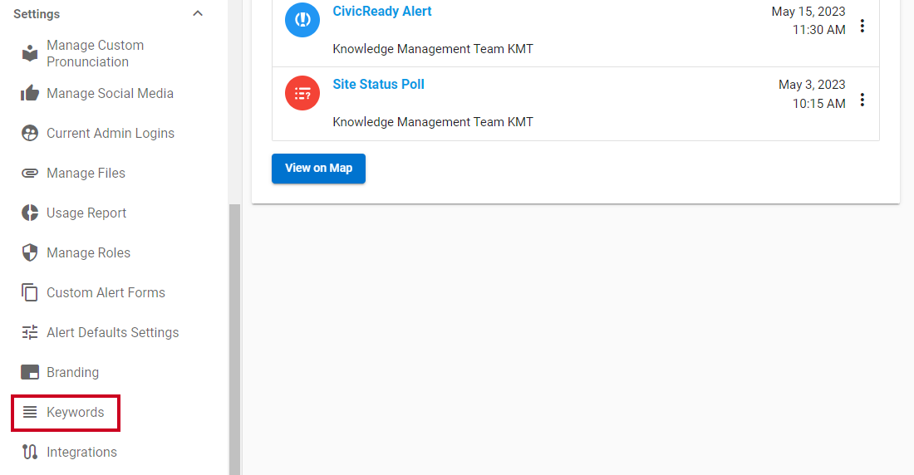Click the Manage Custom Pronunciation book icon

pos(30,54)
